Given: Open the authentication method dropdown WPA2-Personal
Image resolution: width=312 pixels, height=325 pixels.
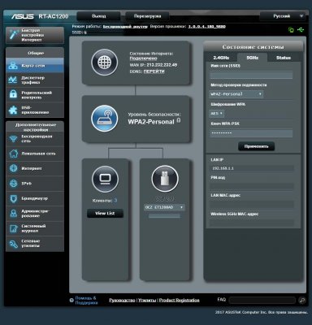Looking at the screenshot, I should tap(236, 94).
